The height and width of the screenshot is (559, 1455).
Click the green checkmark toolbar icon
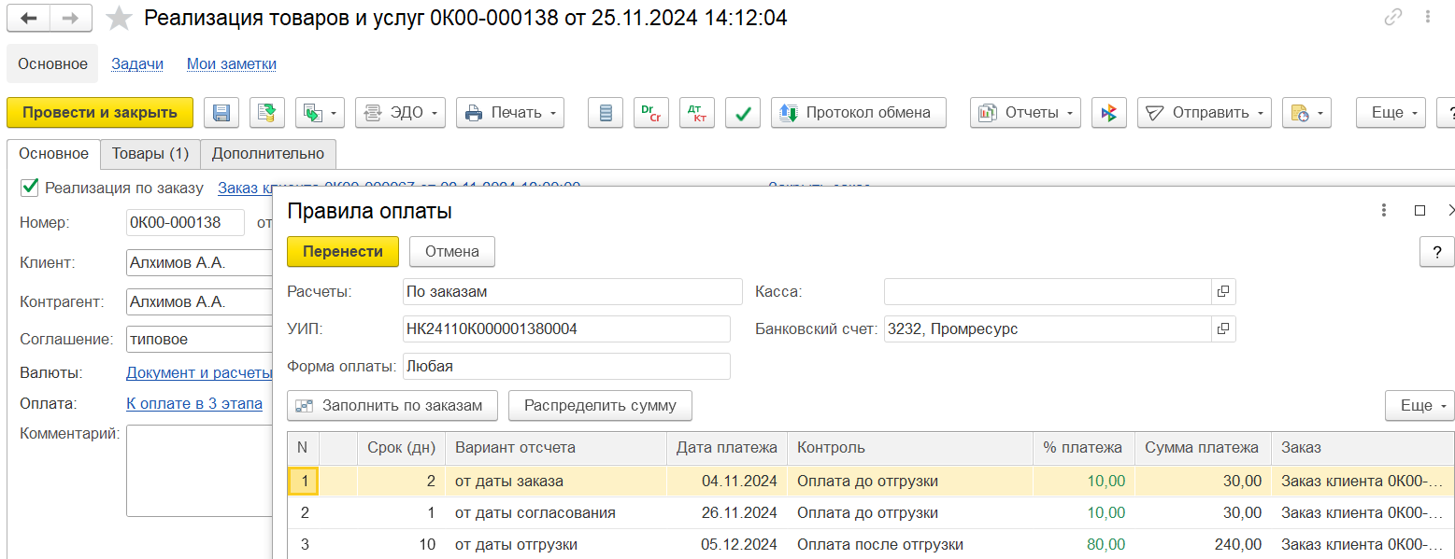tap(742, 113)
